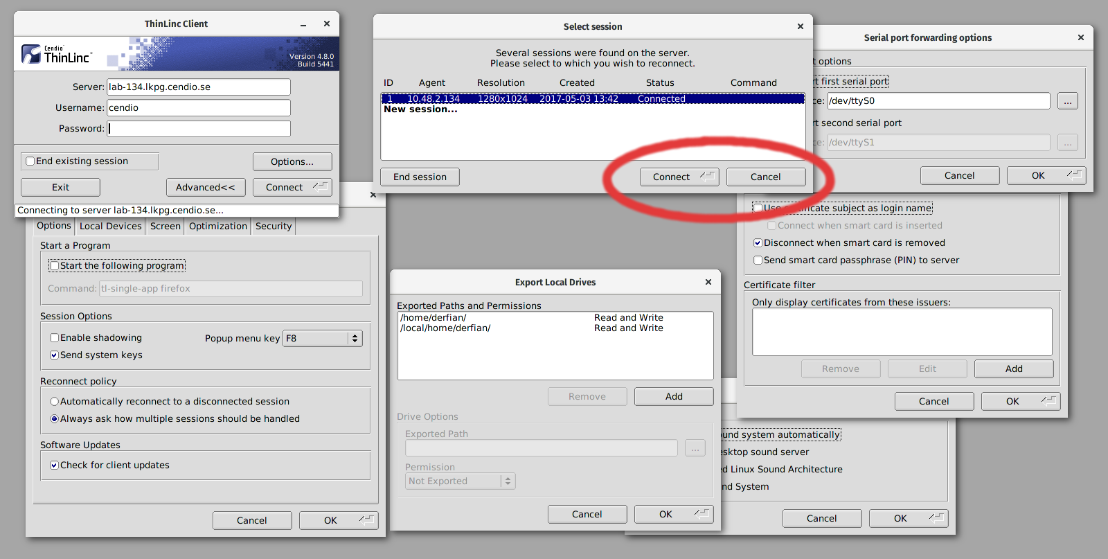Click OK in Serial port forwarding options
Viewport: 1108px width, 559px height.
1046,176
